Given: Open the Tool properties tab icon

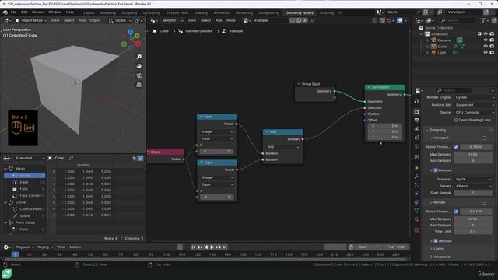Looking at the screenshot, I should [417, 101].
